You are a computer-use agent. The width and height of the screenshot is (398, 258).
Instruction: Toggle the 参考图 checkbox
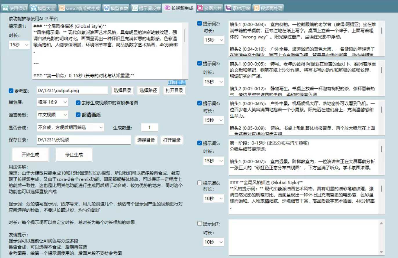click(11, 90)
